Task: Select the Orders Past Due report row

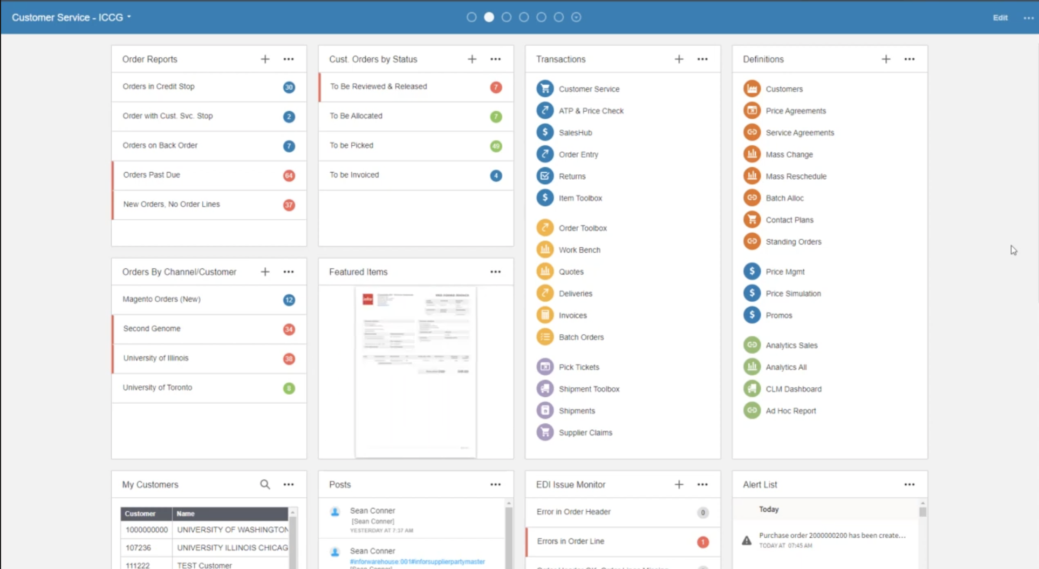Action: tap(209, 175)
